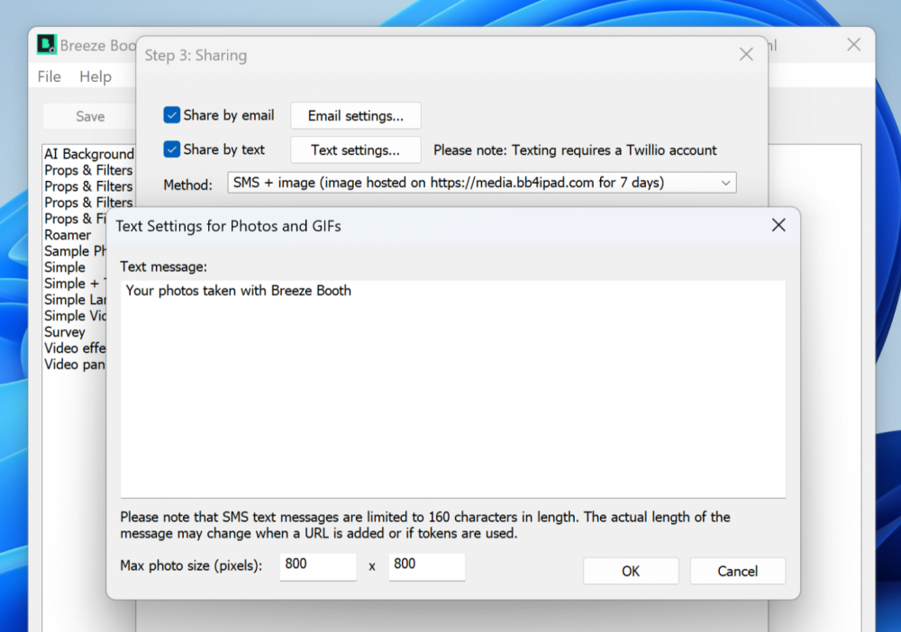Image resolution: width=901 pixels, height=632 pixels.
Task: Click the SMS 160 characters note
Action: point(425,525)
